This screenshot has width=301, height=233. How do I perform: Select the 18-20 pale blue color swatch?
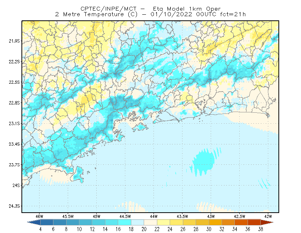pos(138,222)
